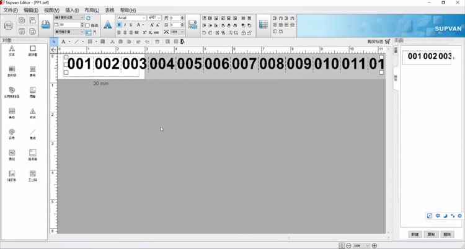This screenshot has width=465, height=249.
Task: Select the 文本 text object tool
Action: tap(12, 50)
